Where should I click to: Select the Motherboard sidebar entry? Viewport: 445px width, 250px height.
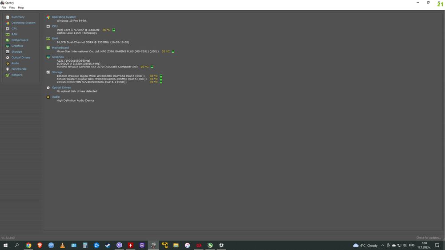pos(20,40)
